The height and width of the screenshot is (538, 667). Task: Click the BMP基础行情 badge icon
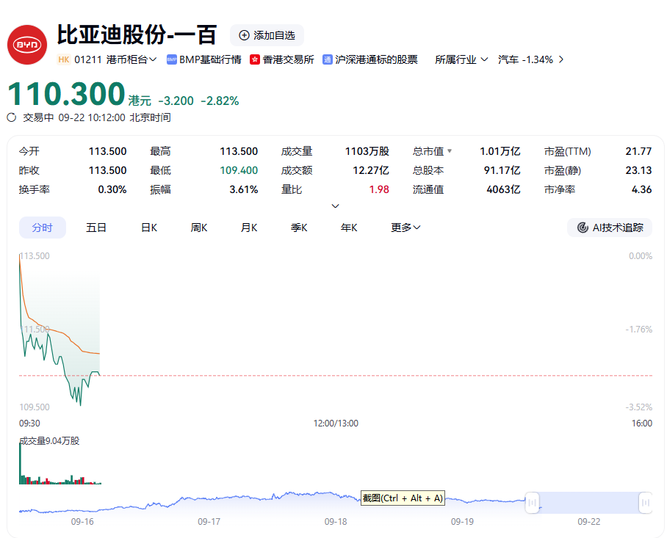(172, 59)
